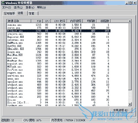138x123 pixels.
Task: Select the MsnMsgr.Exe process row
Action: [x=59, y=61]
